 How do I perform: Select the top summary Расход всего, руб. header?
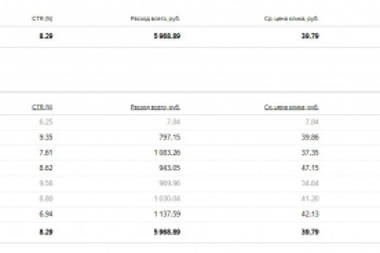[x=156, y=19]
